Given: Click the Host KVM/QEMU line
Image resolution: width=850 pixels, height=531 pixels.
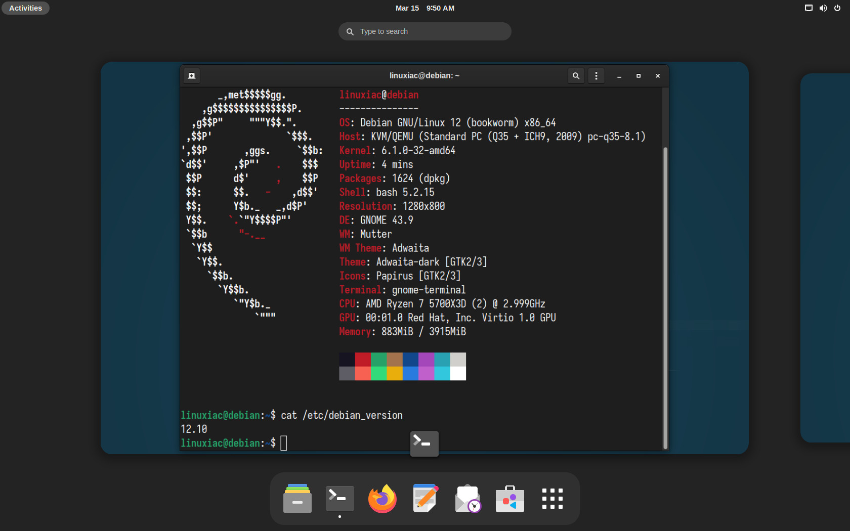Looking at the screenshot, I should pyautogui.click(x=492, y=137).
